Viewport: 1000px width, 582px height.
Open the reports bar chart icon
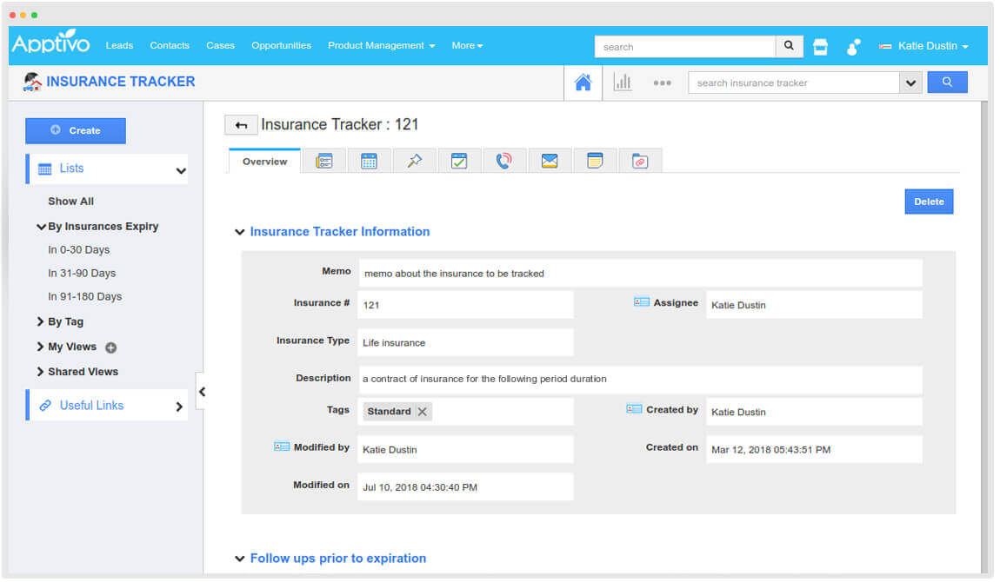pyautogui.click(x=623, y=83)
